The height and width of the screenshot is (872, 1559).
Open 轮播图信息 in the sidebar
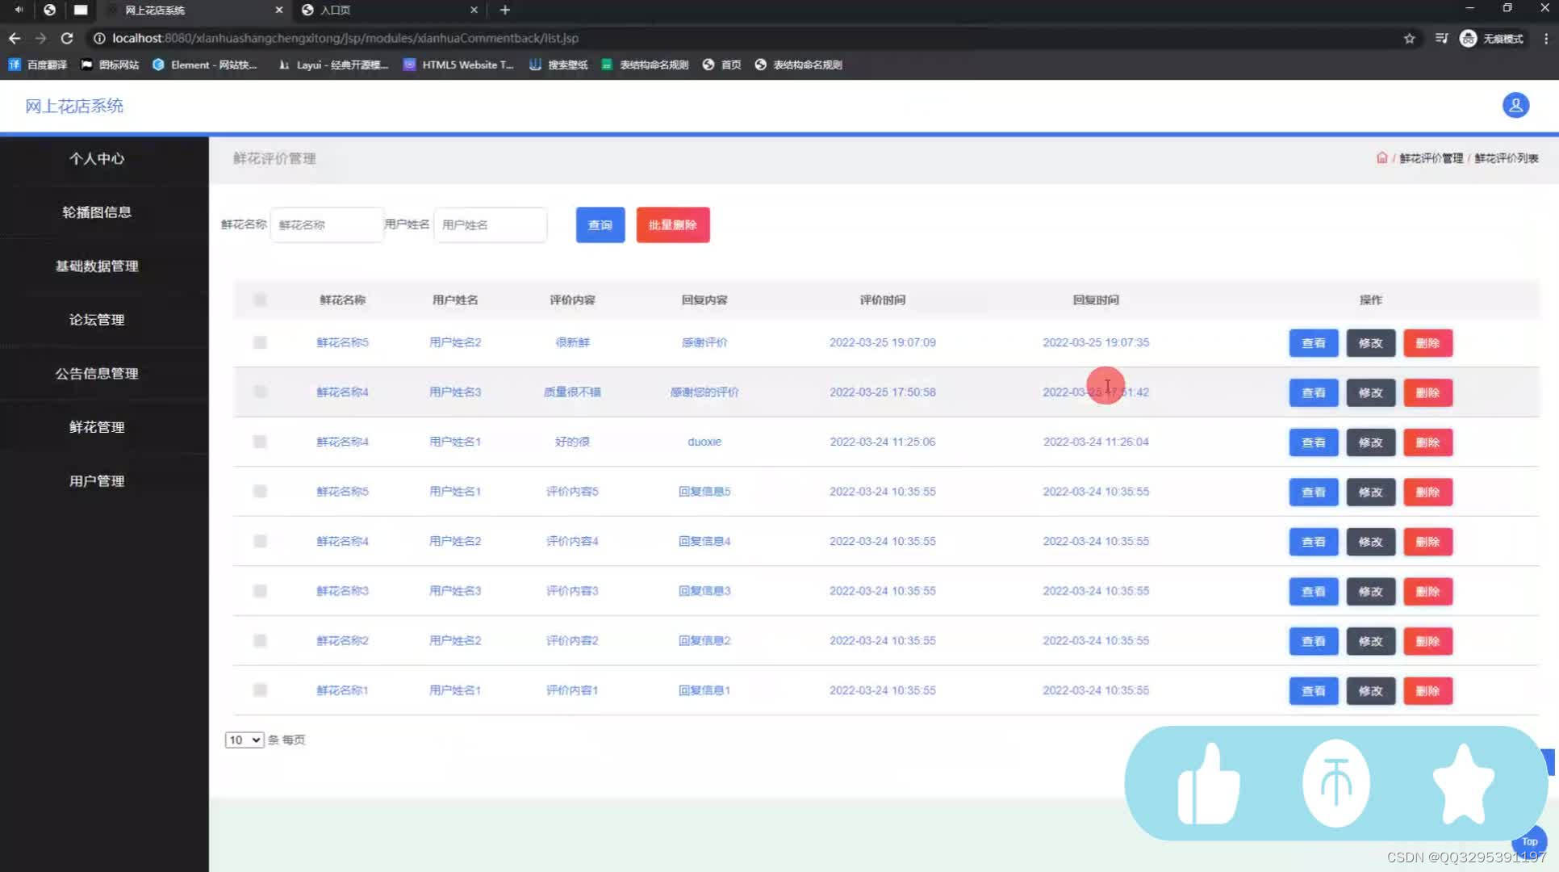(x=97, y=212)
